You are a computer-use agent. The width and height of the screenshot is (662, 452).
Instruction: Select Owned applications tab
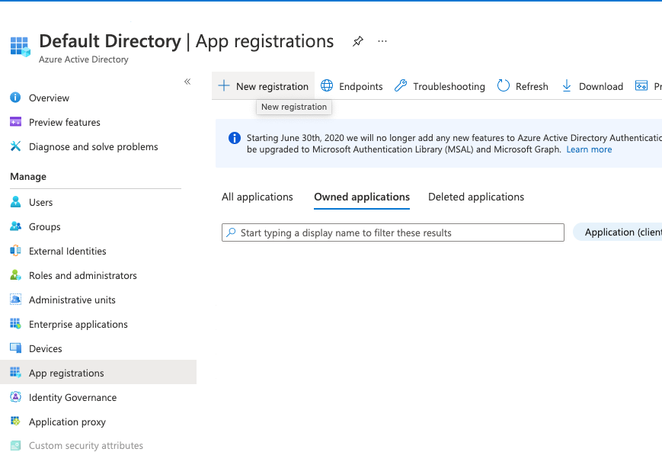[362, 197]
